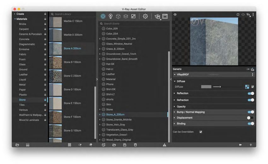Click the Generic material arrow icon

(x=248, y=69)
